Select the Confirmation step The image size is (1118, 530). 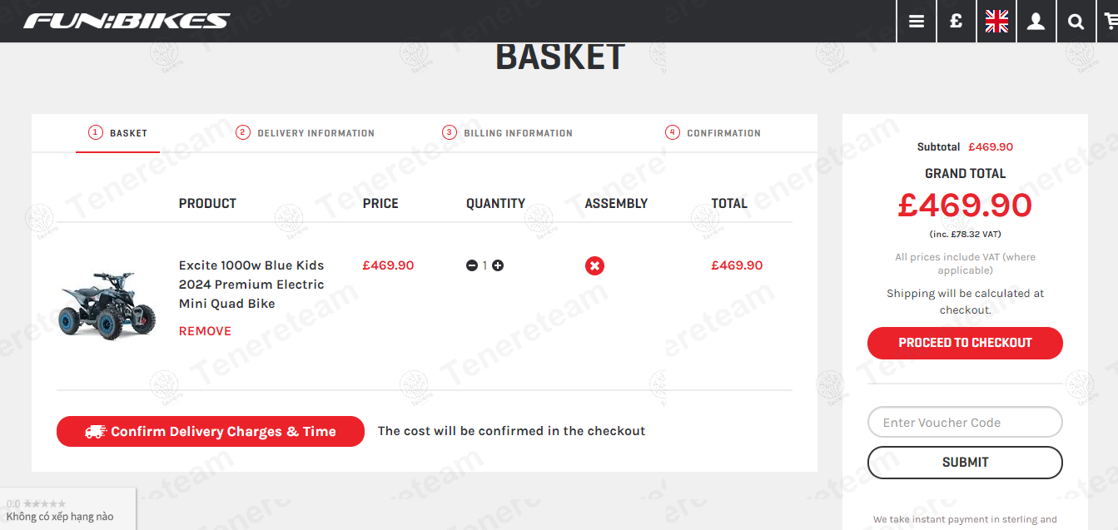click(713, 133)
